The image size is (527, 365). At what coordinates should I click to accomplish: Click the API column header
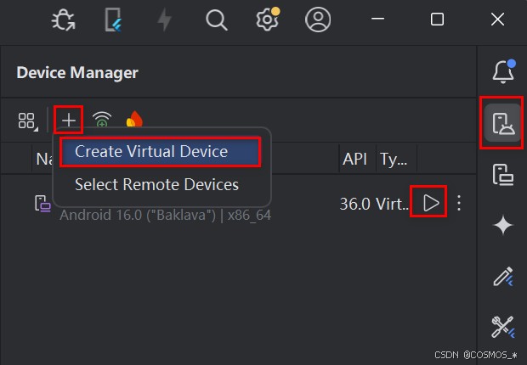pos(354,159)
